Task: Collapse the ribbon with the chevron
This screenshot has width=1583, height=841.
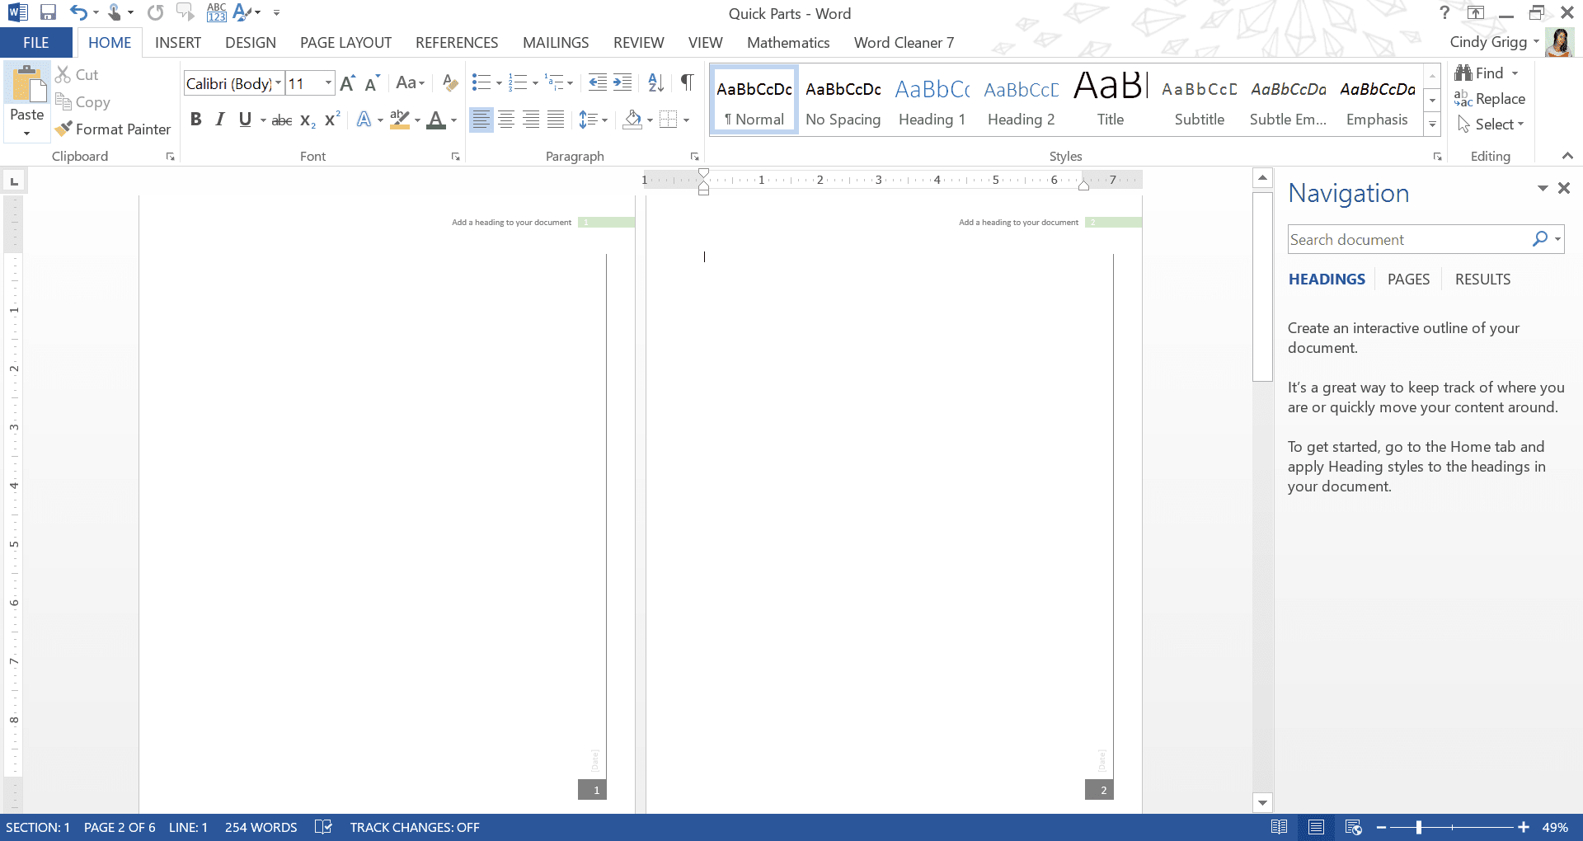Action: coord(1567,156)
